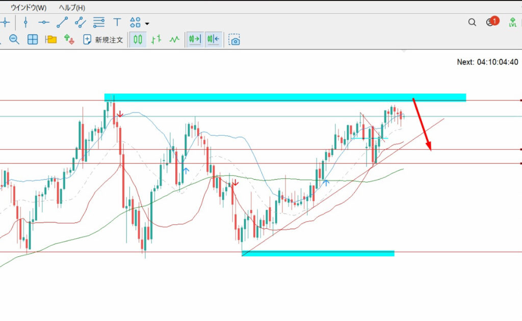Open the ヘルプ(H) menu
Screen dimensions: 522x321
(72, 8)
